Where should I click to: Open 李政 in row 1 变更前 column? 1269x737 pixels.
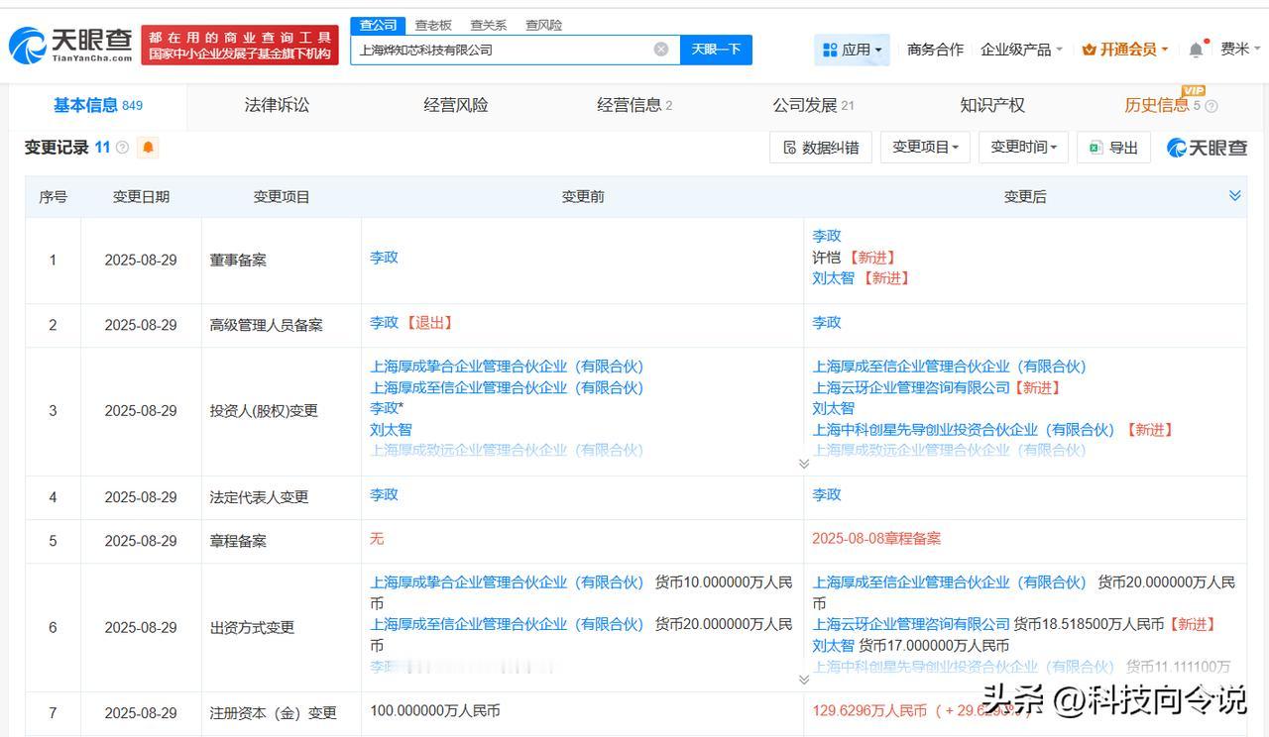click(384, 258)
